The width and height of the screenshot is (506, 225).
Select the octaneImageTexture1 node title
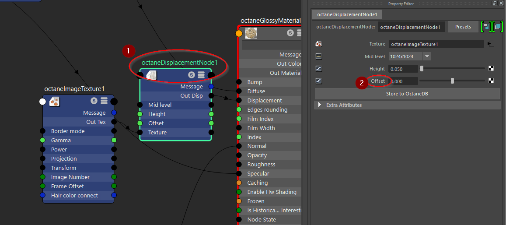74,89
